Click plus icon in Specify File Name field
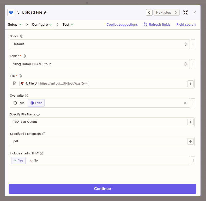206x201 pixels. [x=190, y=122]
